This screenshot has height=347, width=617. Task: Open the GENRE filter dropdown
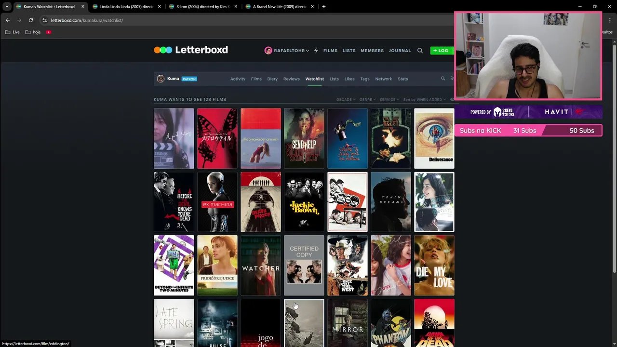click(x=367, y=99)
